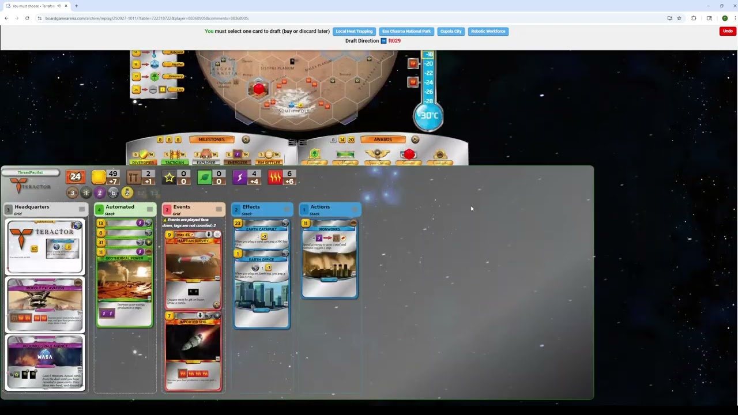
Task: Select the Earth Catapult card header
Action: [262, 229]
